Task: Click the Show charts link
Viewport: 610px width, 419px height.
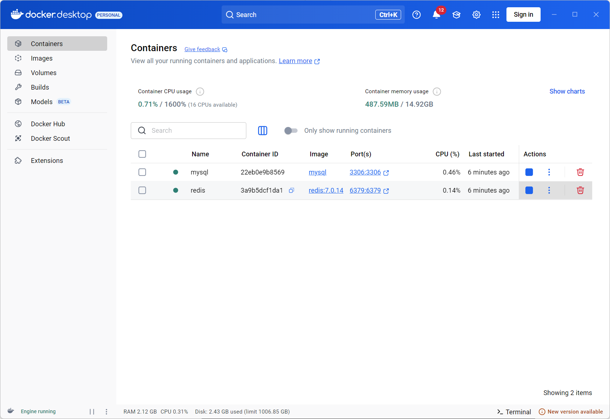Action: (x=567, y=91)
